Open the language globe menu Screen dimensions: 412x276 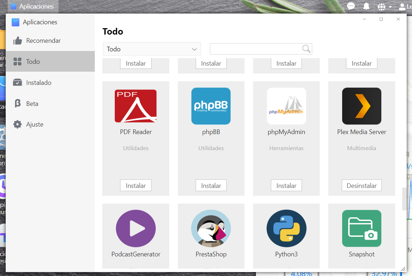click(x=381, y=6)
